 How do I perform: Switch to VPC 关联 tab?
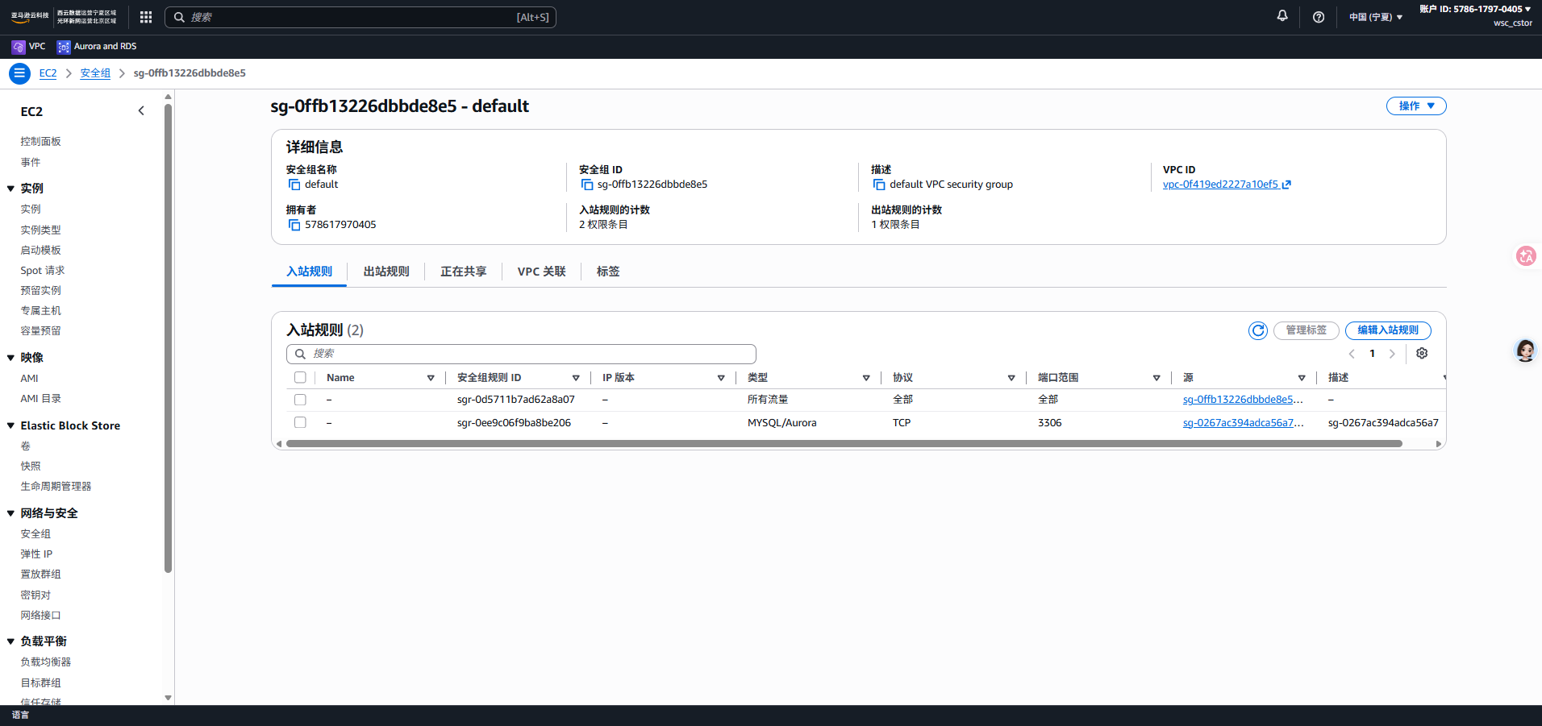[542, 272]
